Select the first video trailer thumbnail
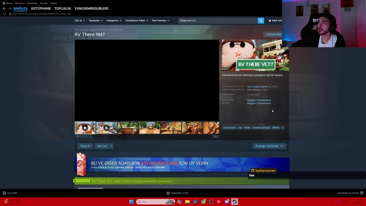The height and width of the screenshot is (206, 366). pos(85,128)
